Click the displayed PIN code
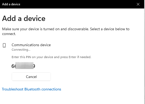The height and width of the screenshot is (104, 145). [x=23, y=66]
